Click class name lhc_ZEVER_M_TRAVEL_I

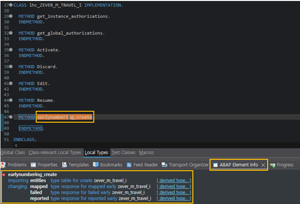(x=56, y=5)
